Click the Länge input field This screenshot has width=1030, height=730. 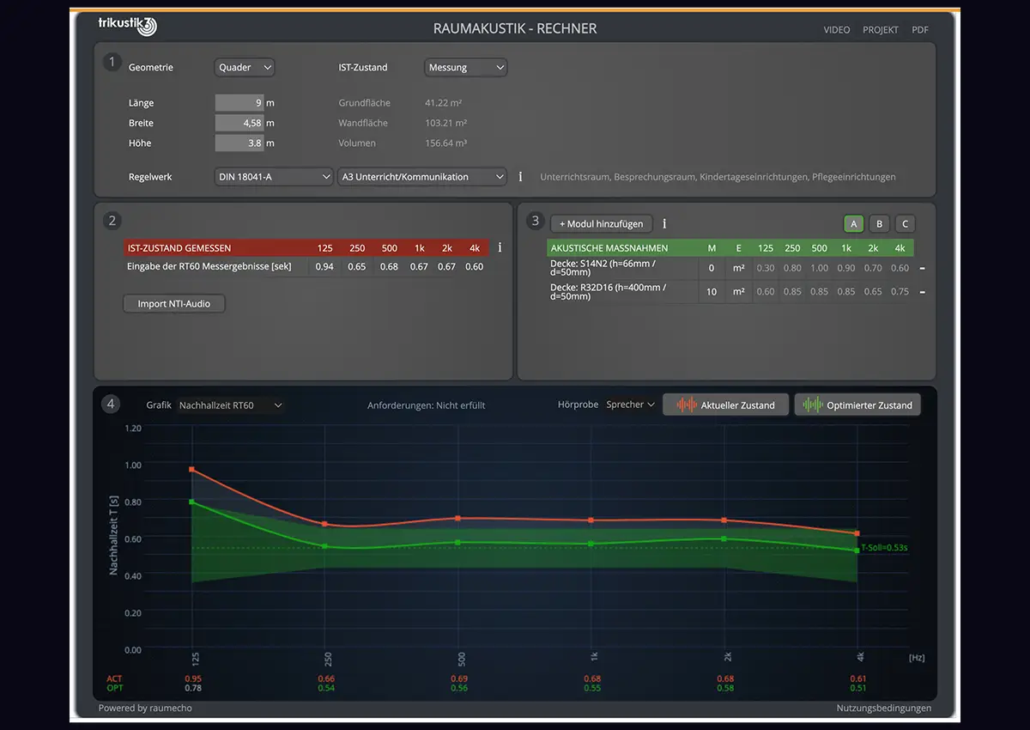click(x=239, y=103)
